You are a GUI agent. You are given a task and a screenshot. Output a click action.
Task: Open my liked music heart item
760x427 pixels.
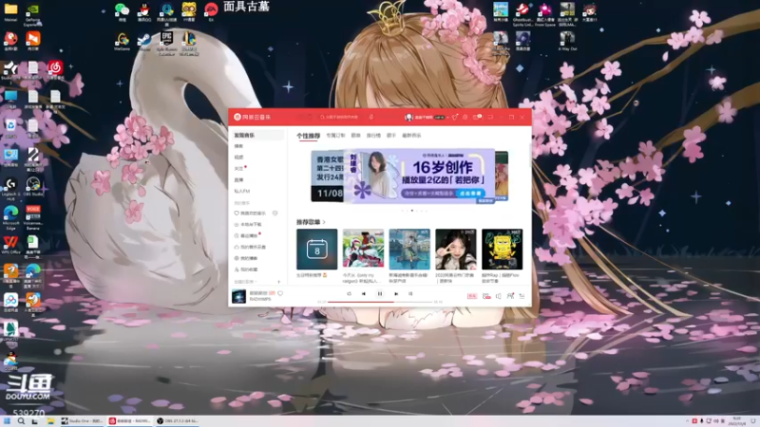point(251,213)
